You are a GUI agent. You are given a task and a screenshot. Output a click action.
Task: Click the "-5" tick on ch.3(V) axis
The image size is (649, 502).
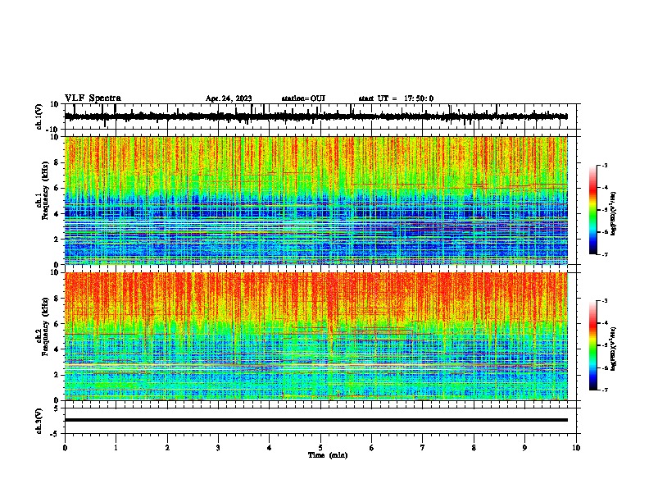(x=56, y=434)
